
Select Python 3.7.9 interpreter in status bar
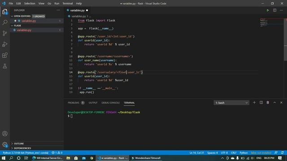click(x=26, y=153)
